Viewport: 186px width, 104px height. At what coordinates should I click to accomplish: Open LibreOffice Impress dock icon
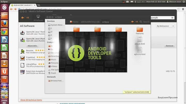(x=4, y=56)
